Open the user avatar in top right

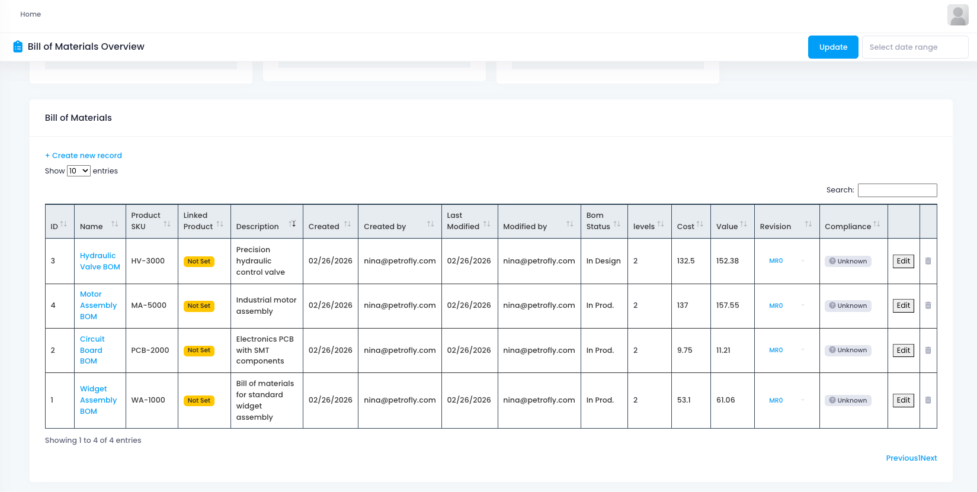tap(957, 15)
